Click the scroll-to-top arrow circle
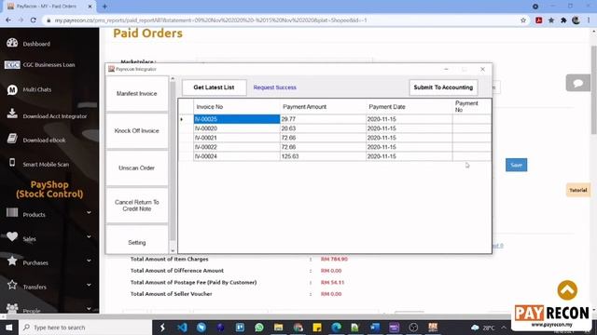The height and width of the screenshot is (335, 597). tap(567, 290)
